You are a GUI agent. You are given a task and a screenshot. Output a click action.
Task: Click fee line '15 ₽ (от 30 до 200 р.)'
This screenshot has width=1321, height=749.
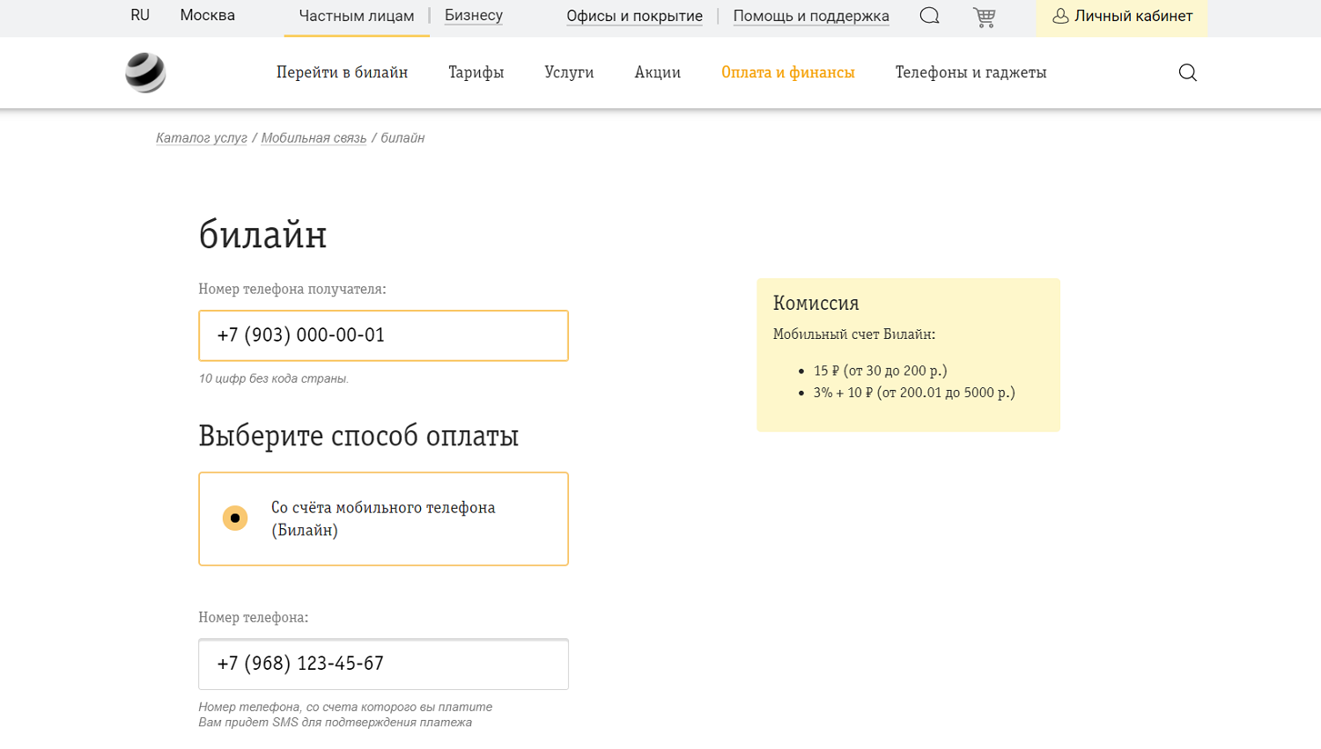(880, 371)
